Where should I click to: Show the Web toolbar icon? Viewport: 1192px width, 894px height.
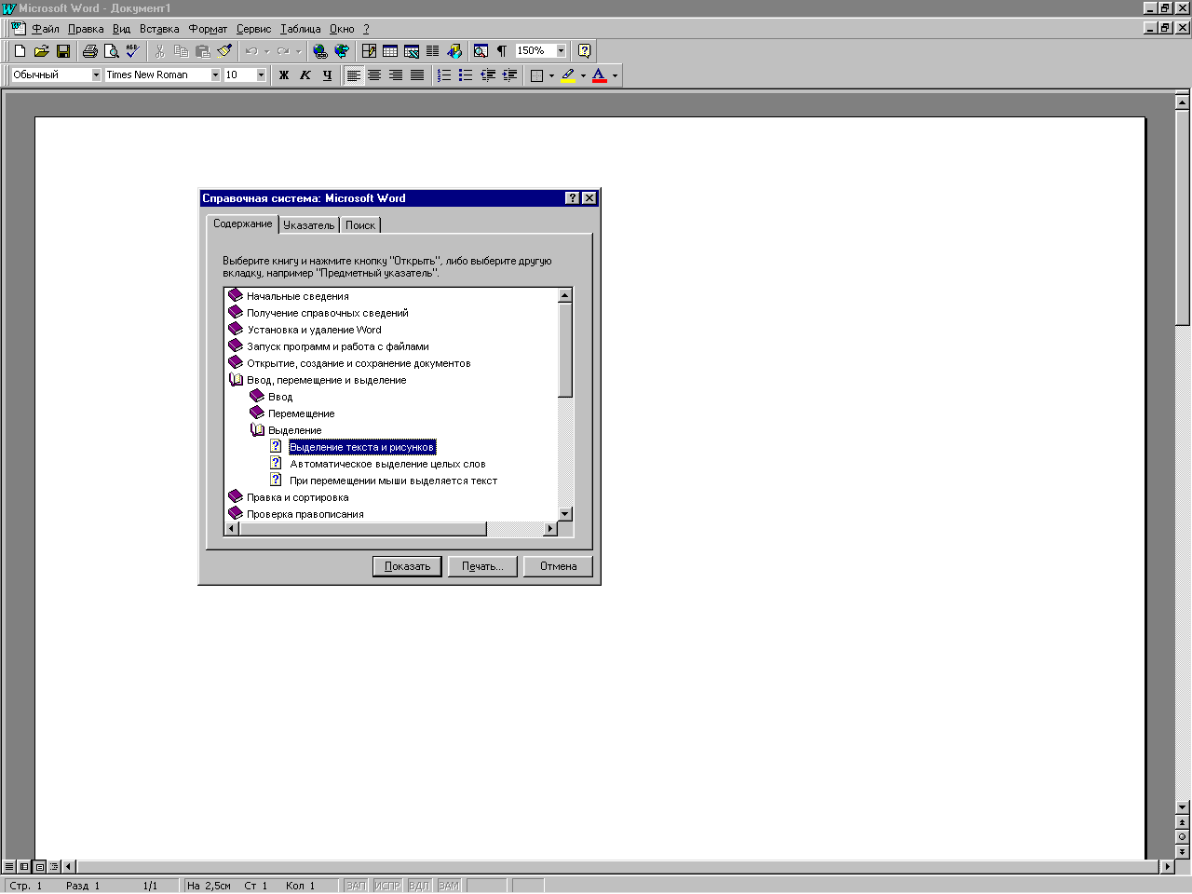point(342,51)
